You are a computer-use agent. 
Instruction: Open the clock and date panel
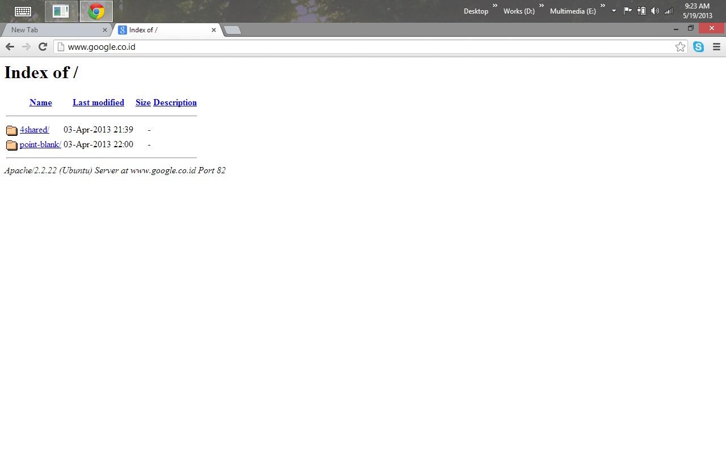coord(697,11)
